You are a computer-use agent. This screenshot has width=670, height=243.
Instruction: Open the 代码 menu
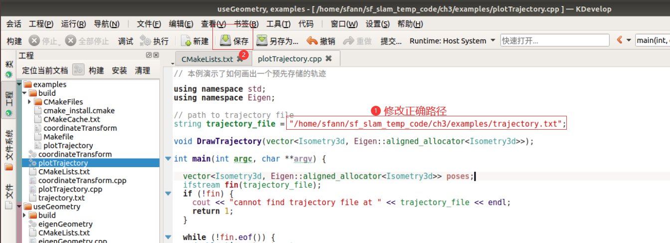pyautogui.click(x=306, y=24)
